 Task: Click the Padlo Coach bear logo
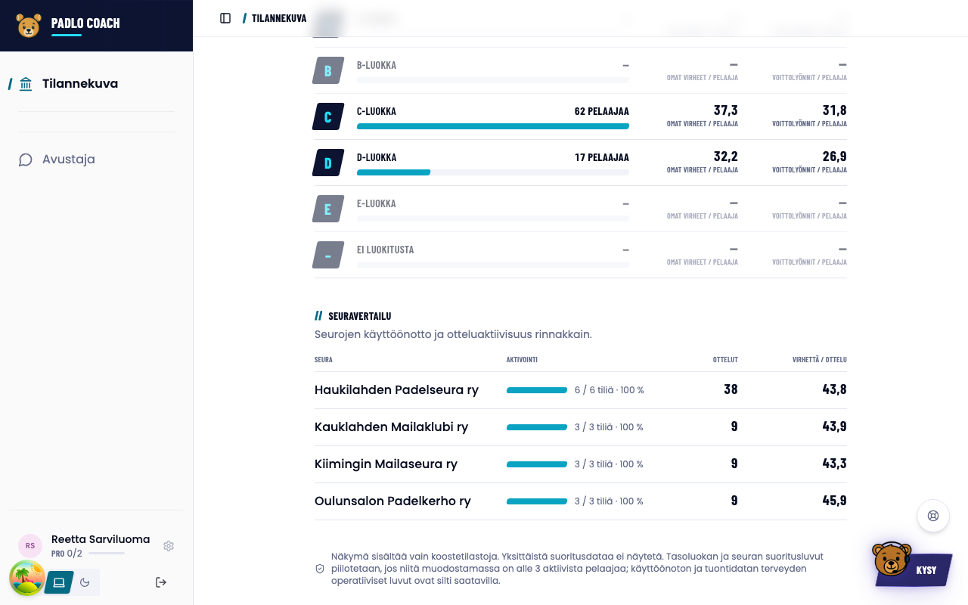coord(28,26)
